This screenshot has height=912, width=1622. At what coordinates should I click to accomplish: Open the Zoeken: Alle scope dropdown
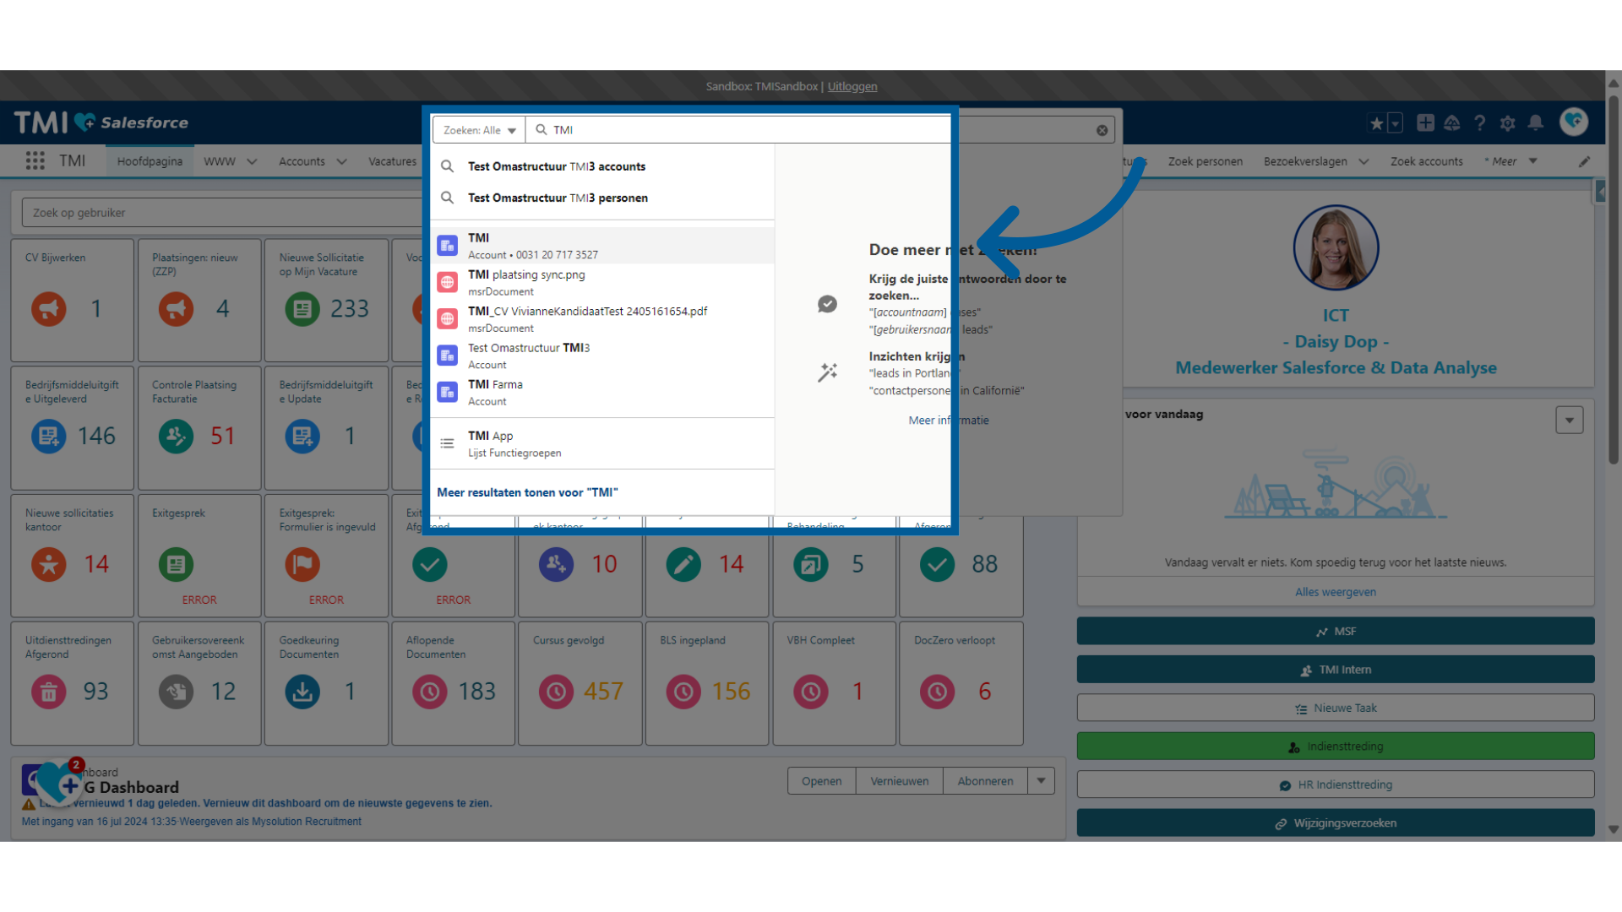point(479,130)
